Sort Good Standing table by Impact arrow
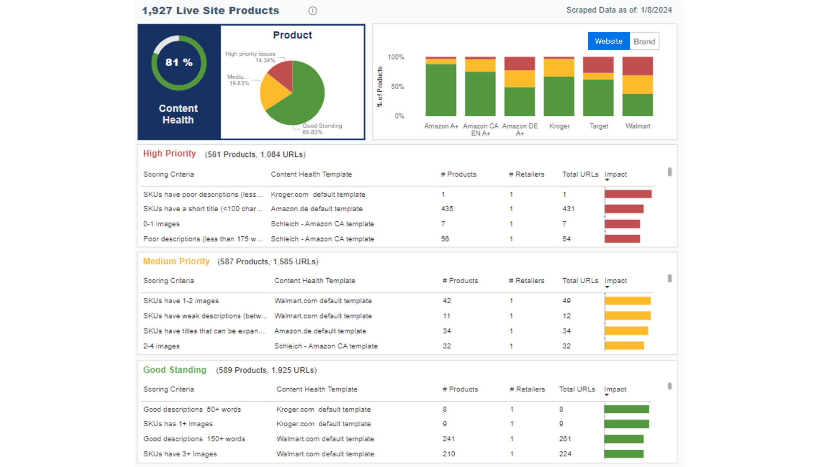This screenshot has height=467, width=819. pyautogui.click(x=607, y=395)
